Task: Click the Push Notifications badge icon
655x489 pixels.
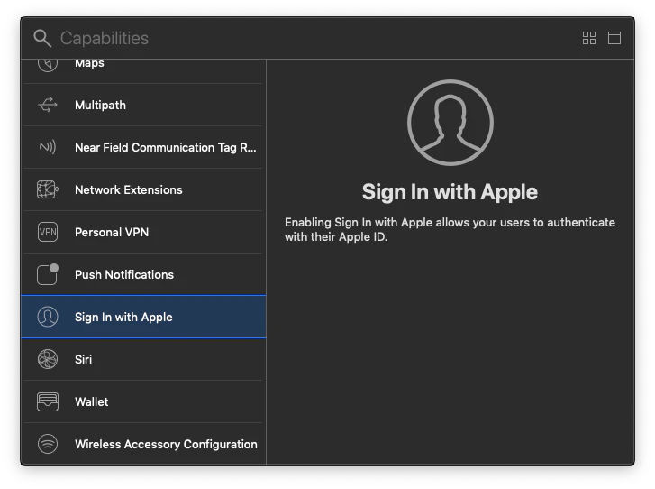Action: [x=48, y=274]
